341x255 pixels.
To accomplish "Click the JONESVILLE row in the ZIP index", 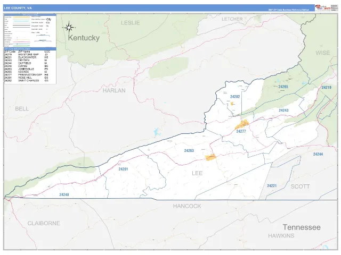I will pos(27,69).
